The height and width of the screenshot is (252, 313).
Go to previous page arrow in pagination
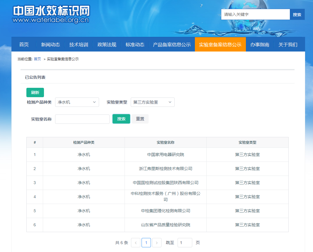[136, 243]
